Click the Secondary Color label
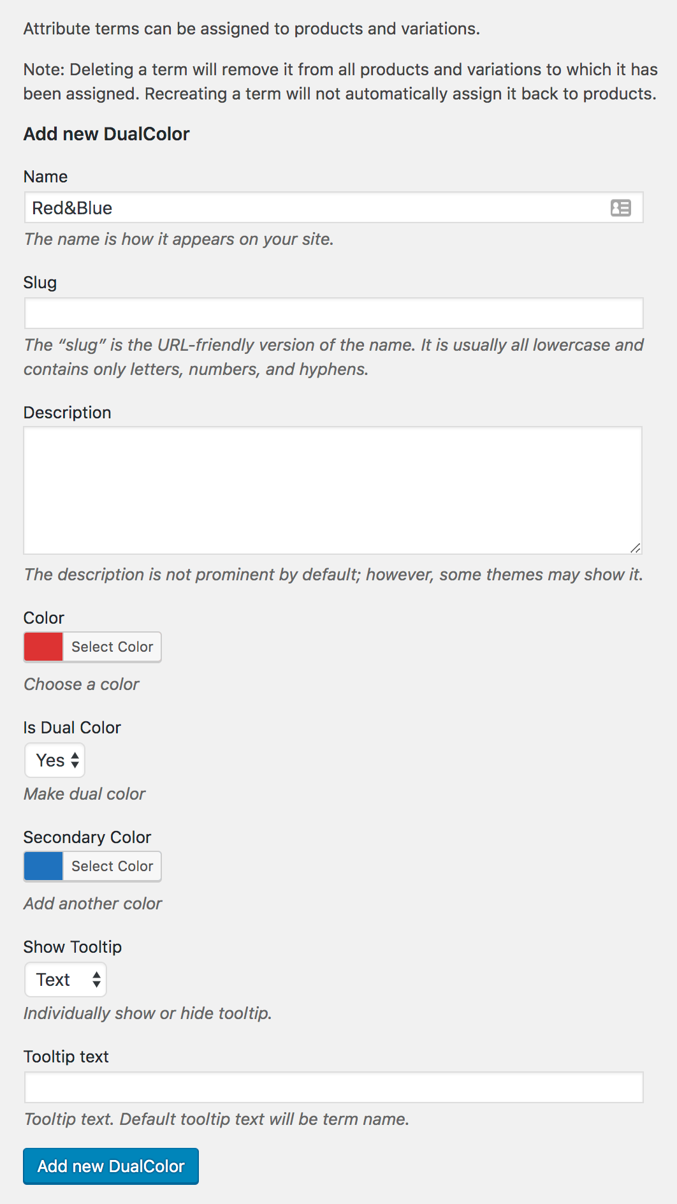The height and width of the screenshot is (1204, 677). point(87,837)
